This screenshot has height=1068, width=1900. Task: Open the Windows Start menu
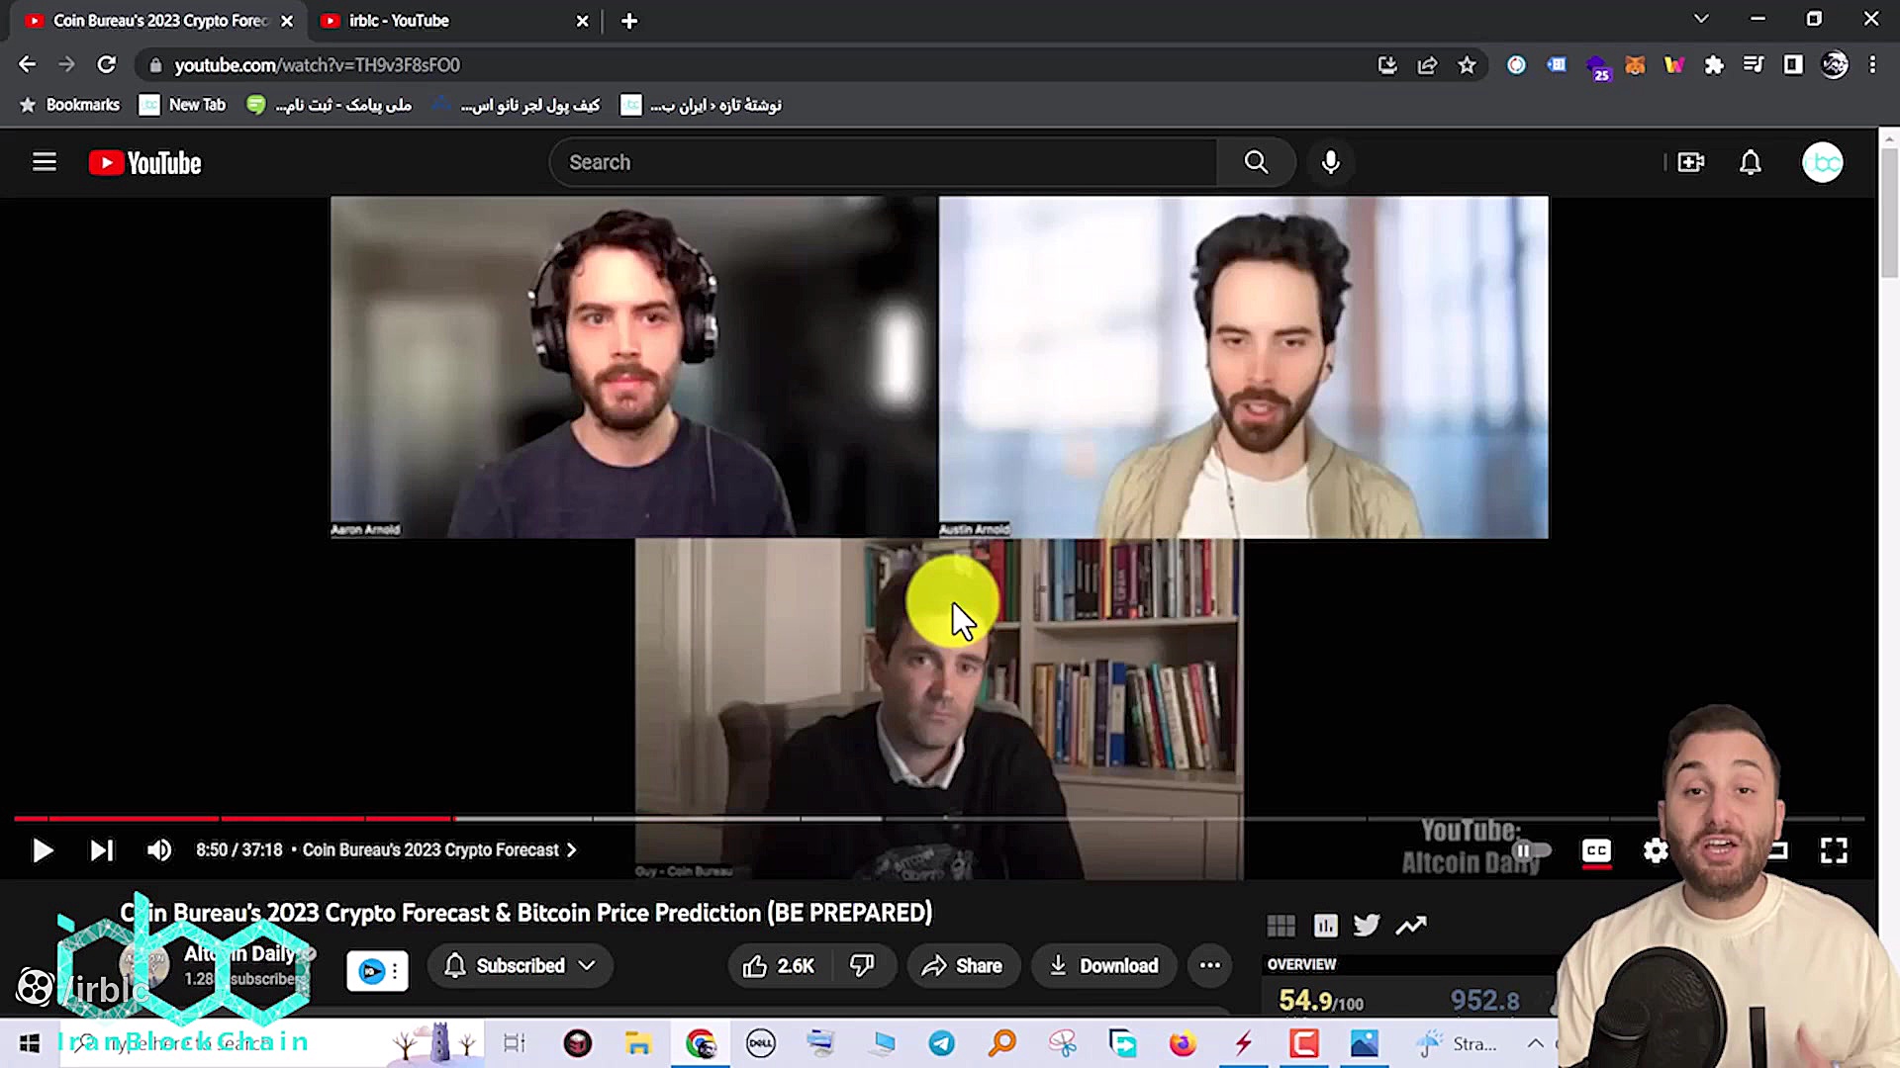pos(30,1043)
